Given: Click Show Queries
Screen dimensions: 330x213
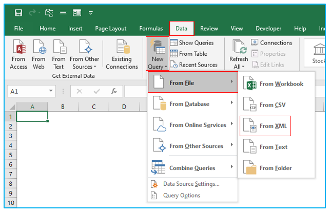Looking at the screenshot, I should tap(192, 42).
